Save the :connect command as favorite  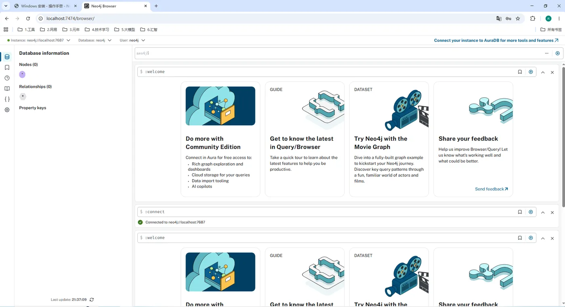pos(520,212)
